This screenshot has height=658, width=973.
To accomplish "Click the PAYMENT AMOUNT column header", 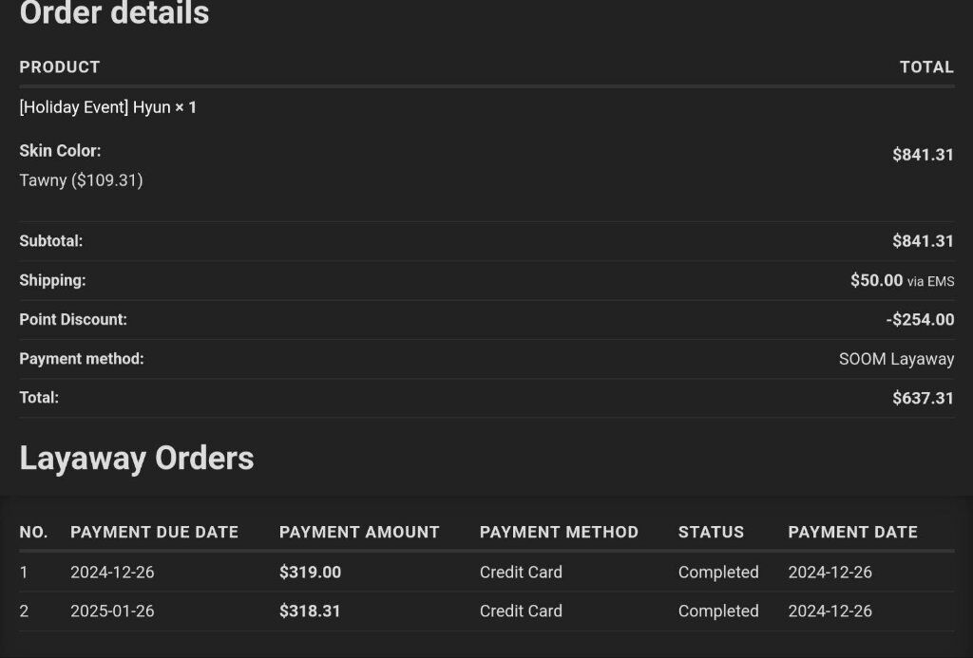I will 359,532.
